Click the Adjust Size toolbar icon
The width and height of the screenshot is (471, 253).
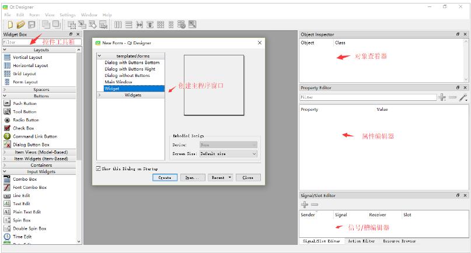point(192,24)
